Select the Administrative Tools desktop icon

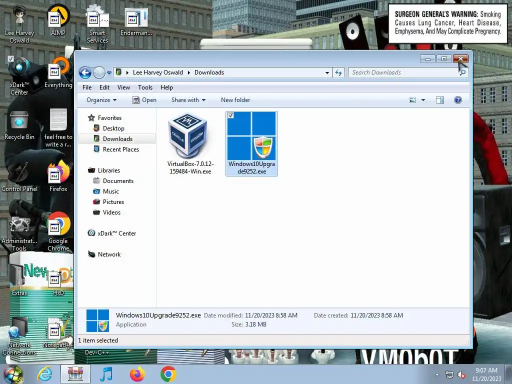point(19,232)
